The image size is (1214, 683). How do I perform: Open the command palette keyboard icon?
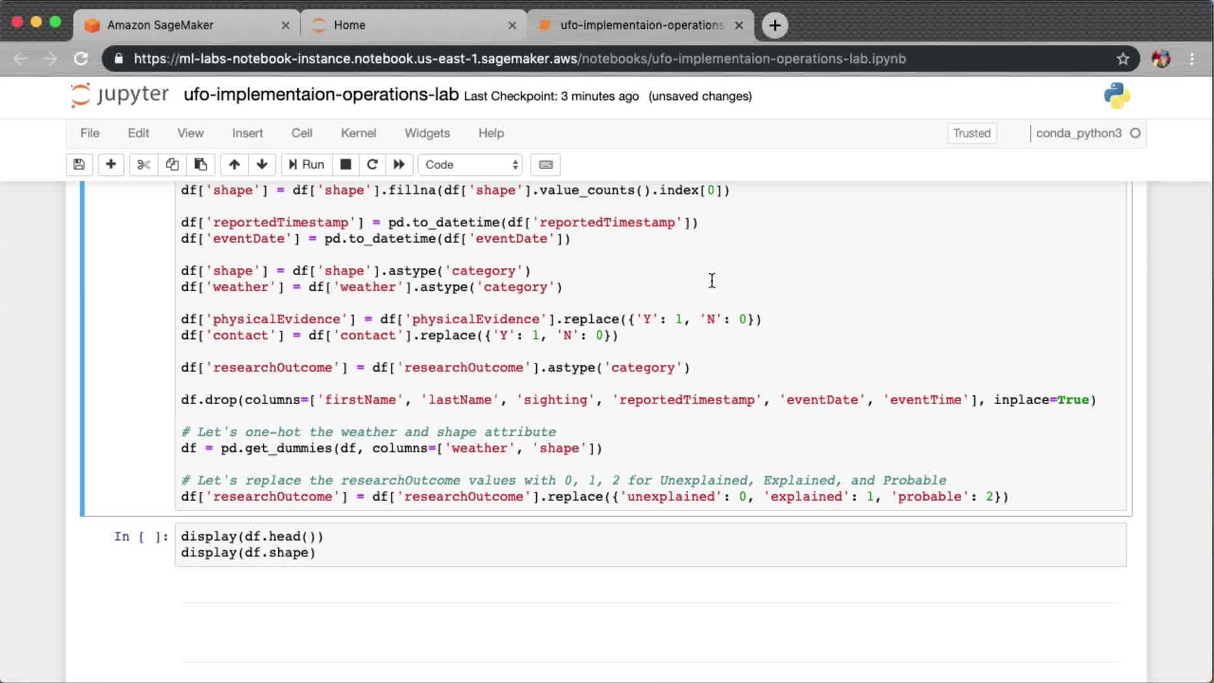coord(546,164)
